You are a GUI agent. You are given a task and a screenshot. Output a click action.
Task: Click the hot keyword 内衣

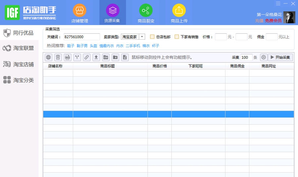click(120, 46)
